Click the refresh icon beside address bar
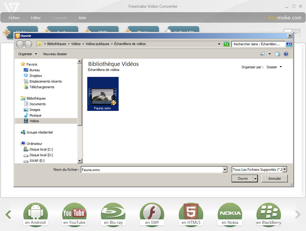This screenshot has width=306, height=231. (x=227, y=44)
